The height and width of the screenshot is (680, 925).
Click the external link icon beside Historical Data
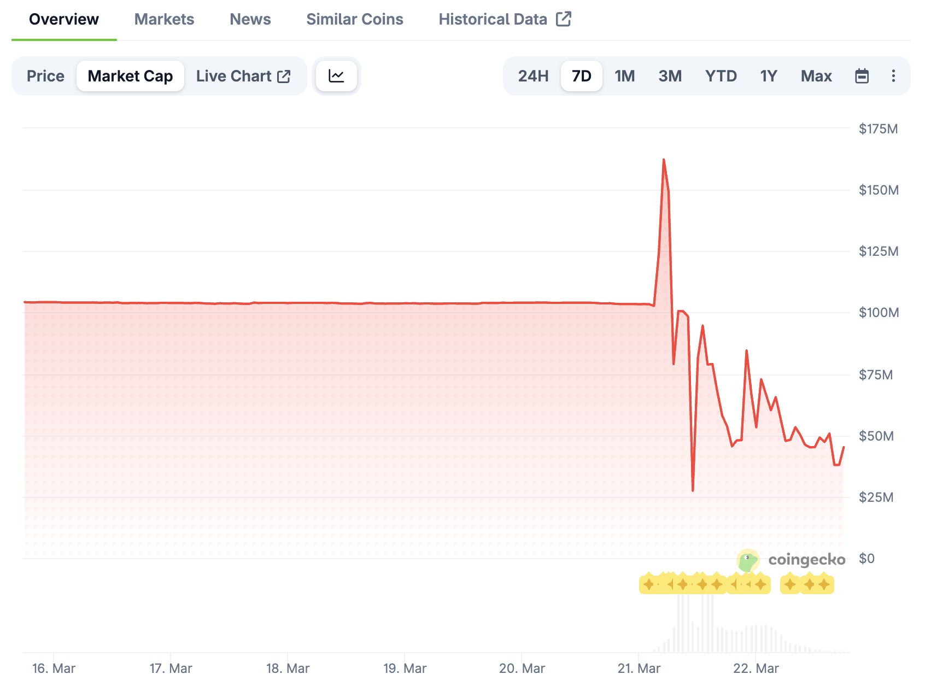point(563,19)
